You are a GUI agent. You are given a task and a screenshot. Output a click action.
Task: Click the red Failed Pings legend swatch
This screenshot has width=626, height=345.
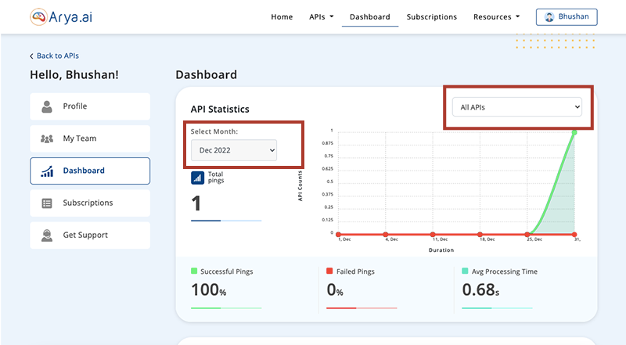[329, 271]
